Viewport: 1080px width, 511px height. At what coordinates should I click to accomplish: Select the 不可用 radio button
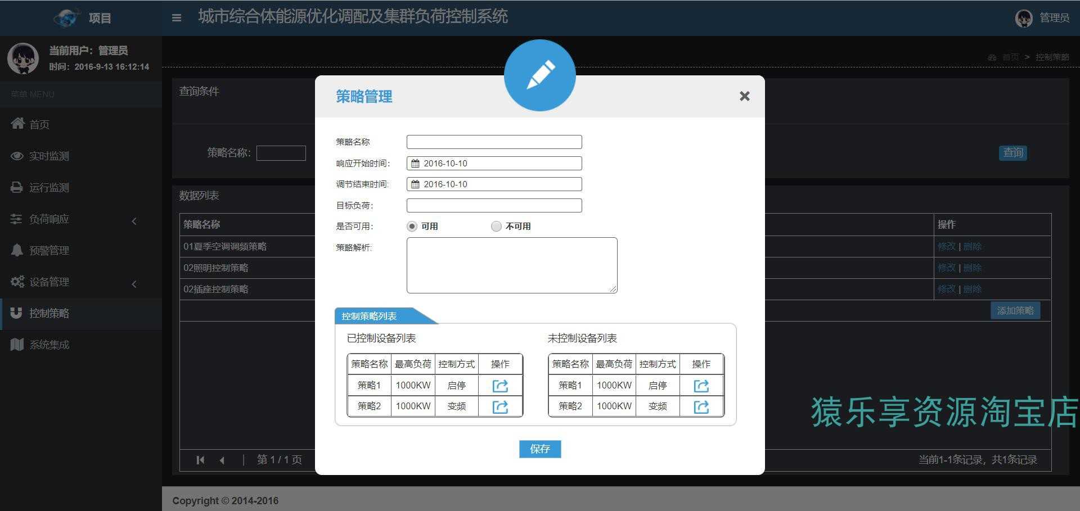coord(496,227)
